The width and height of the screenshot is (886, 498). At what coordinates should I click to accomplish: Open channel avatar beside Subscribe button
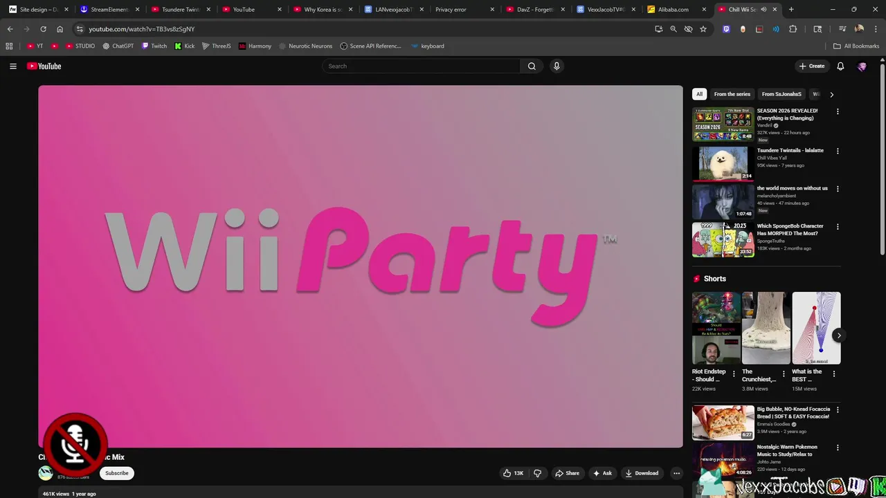46,473
